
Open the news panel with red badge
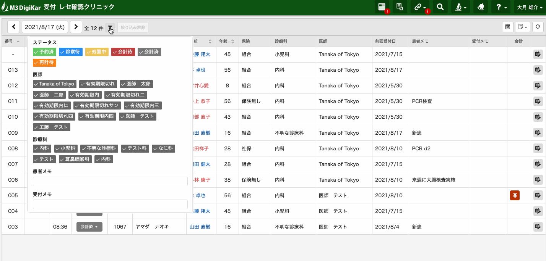tap(382, 7)
